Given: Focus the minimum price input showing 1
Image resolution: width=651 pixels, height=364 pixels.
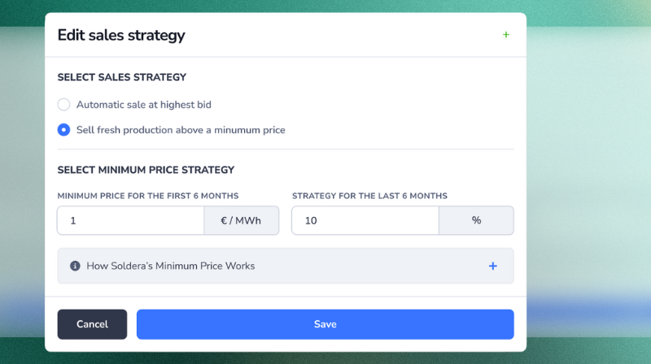Looking at the screenshot, I should 130,220.
